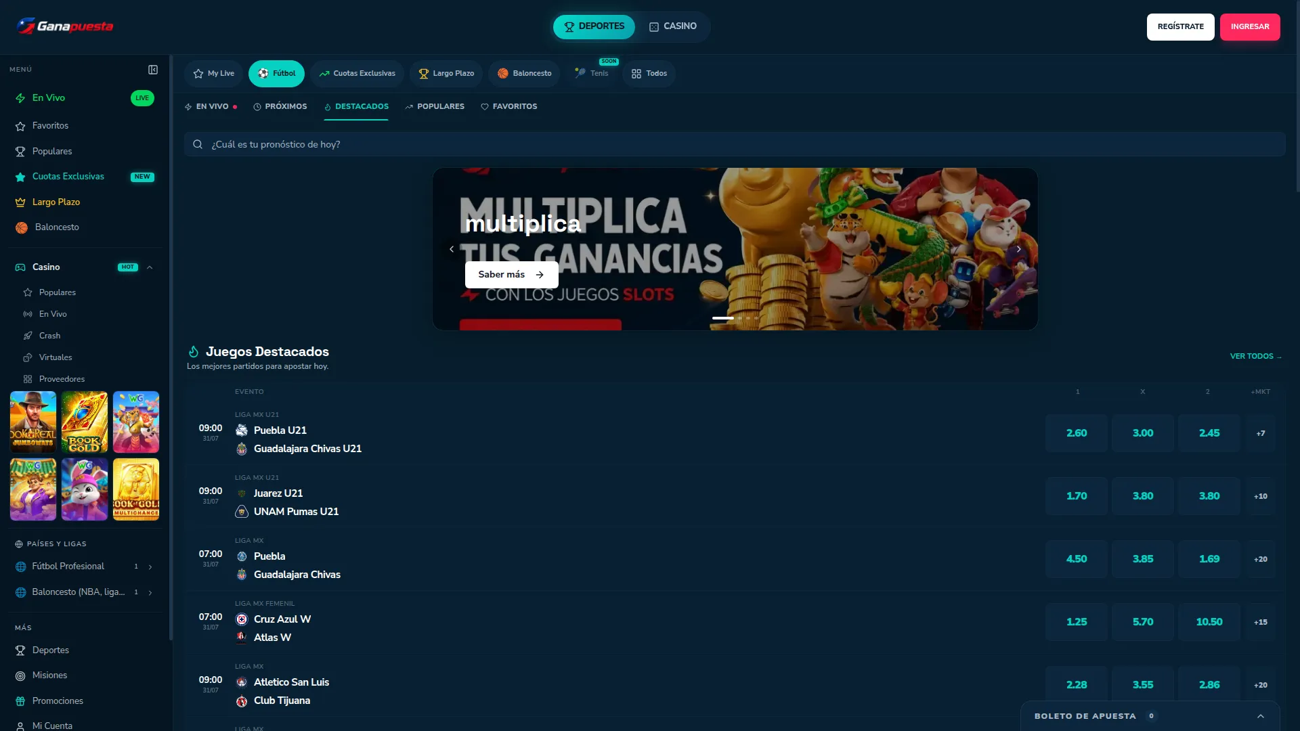Open Baloncesto basketball in sidebar
The image size is (1300, 731).
point(22,227)
